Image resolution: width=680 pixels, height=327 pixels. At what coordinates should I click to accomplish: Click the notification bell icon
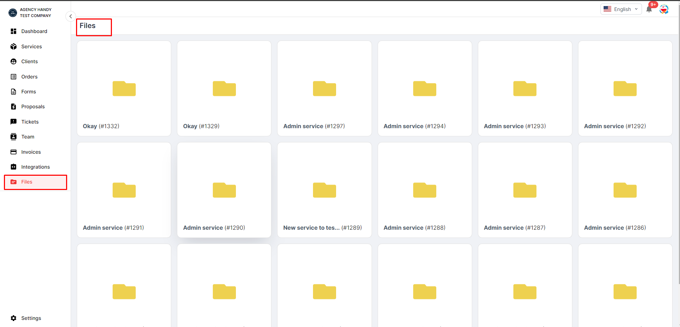649,10
